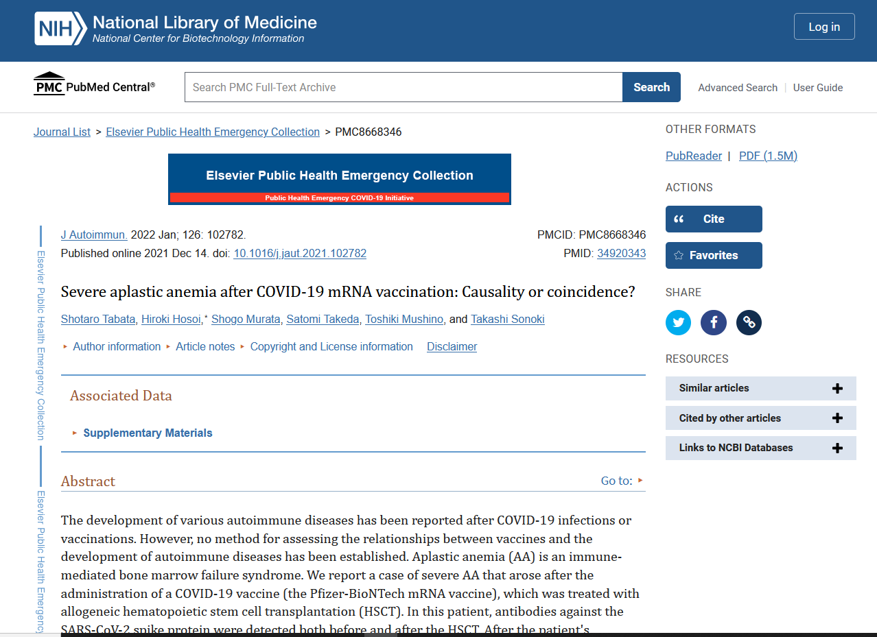
Task: Expand Similar articles section
Action: 760,388
